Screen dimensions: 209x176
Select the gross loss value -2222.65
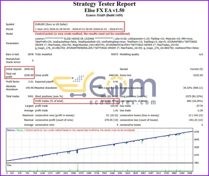(x=198, y=75)
